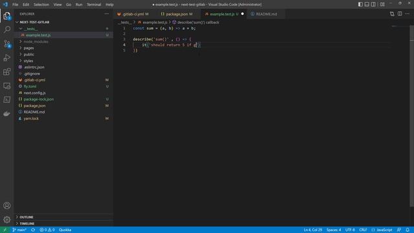The image size is (414, 233).
Task: Open the Accounts menu icon
Action: (x=7, y=206)
